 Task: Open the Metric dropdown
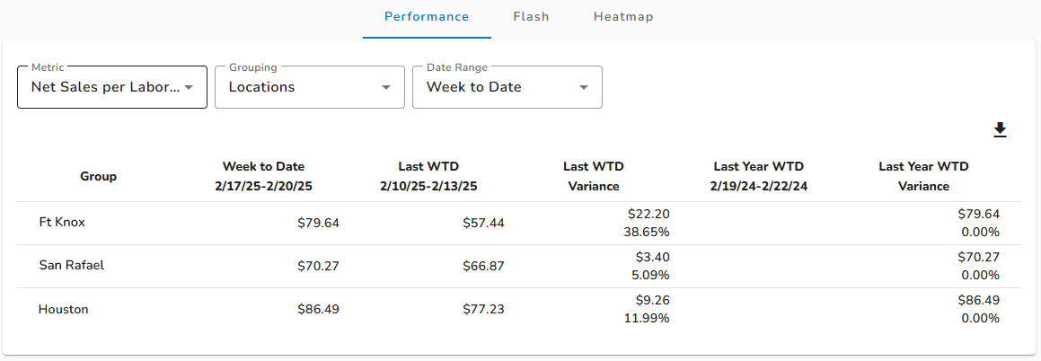pos(111,87)
